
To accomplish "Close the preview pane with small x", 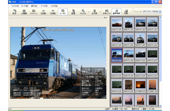I will (x=106, y=18).
